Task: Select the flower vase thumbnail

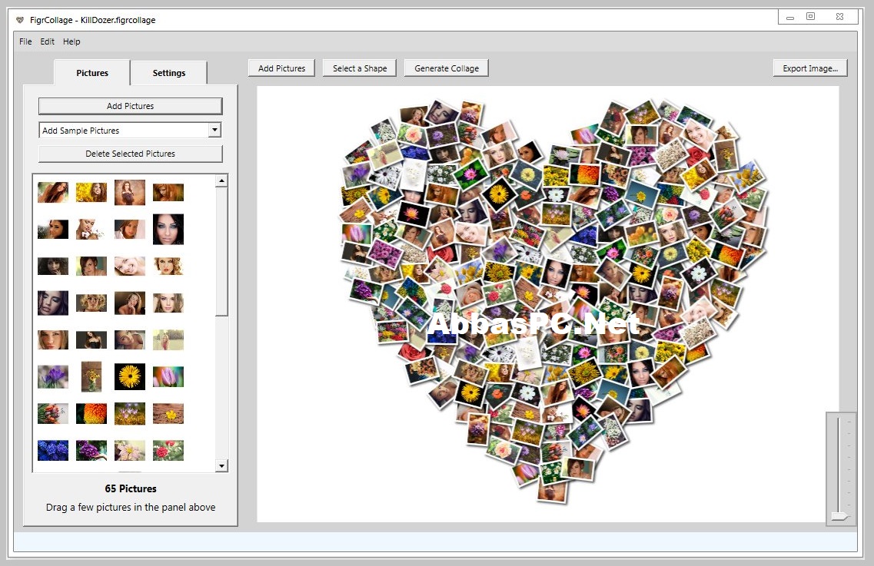Action: [91, 376]
